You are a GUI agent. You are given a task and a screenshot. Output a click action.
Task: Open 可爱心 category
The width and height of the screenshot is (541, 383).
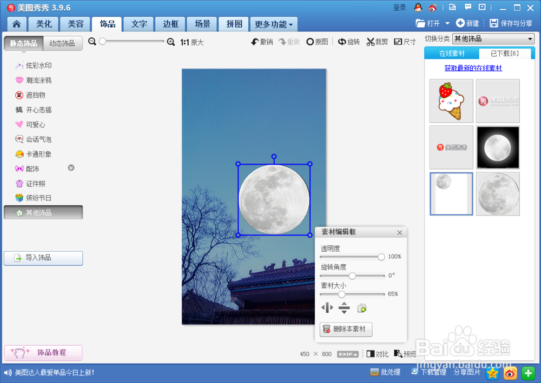[30, 125]
